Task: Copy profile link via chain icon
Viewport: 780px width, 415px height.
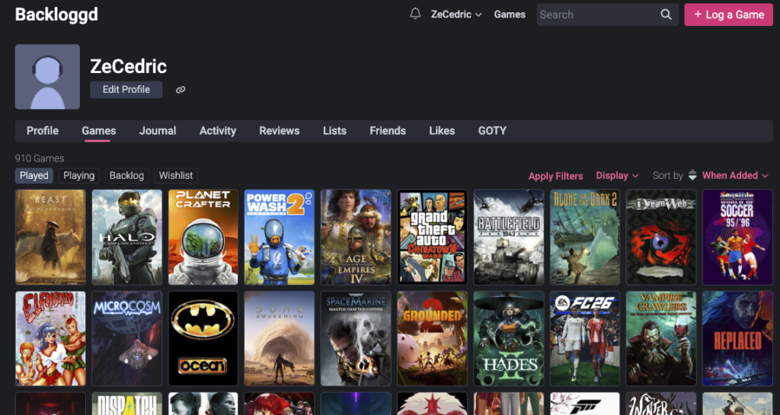Action: (x=181, y=90)
